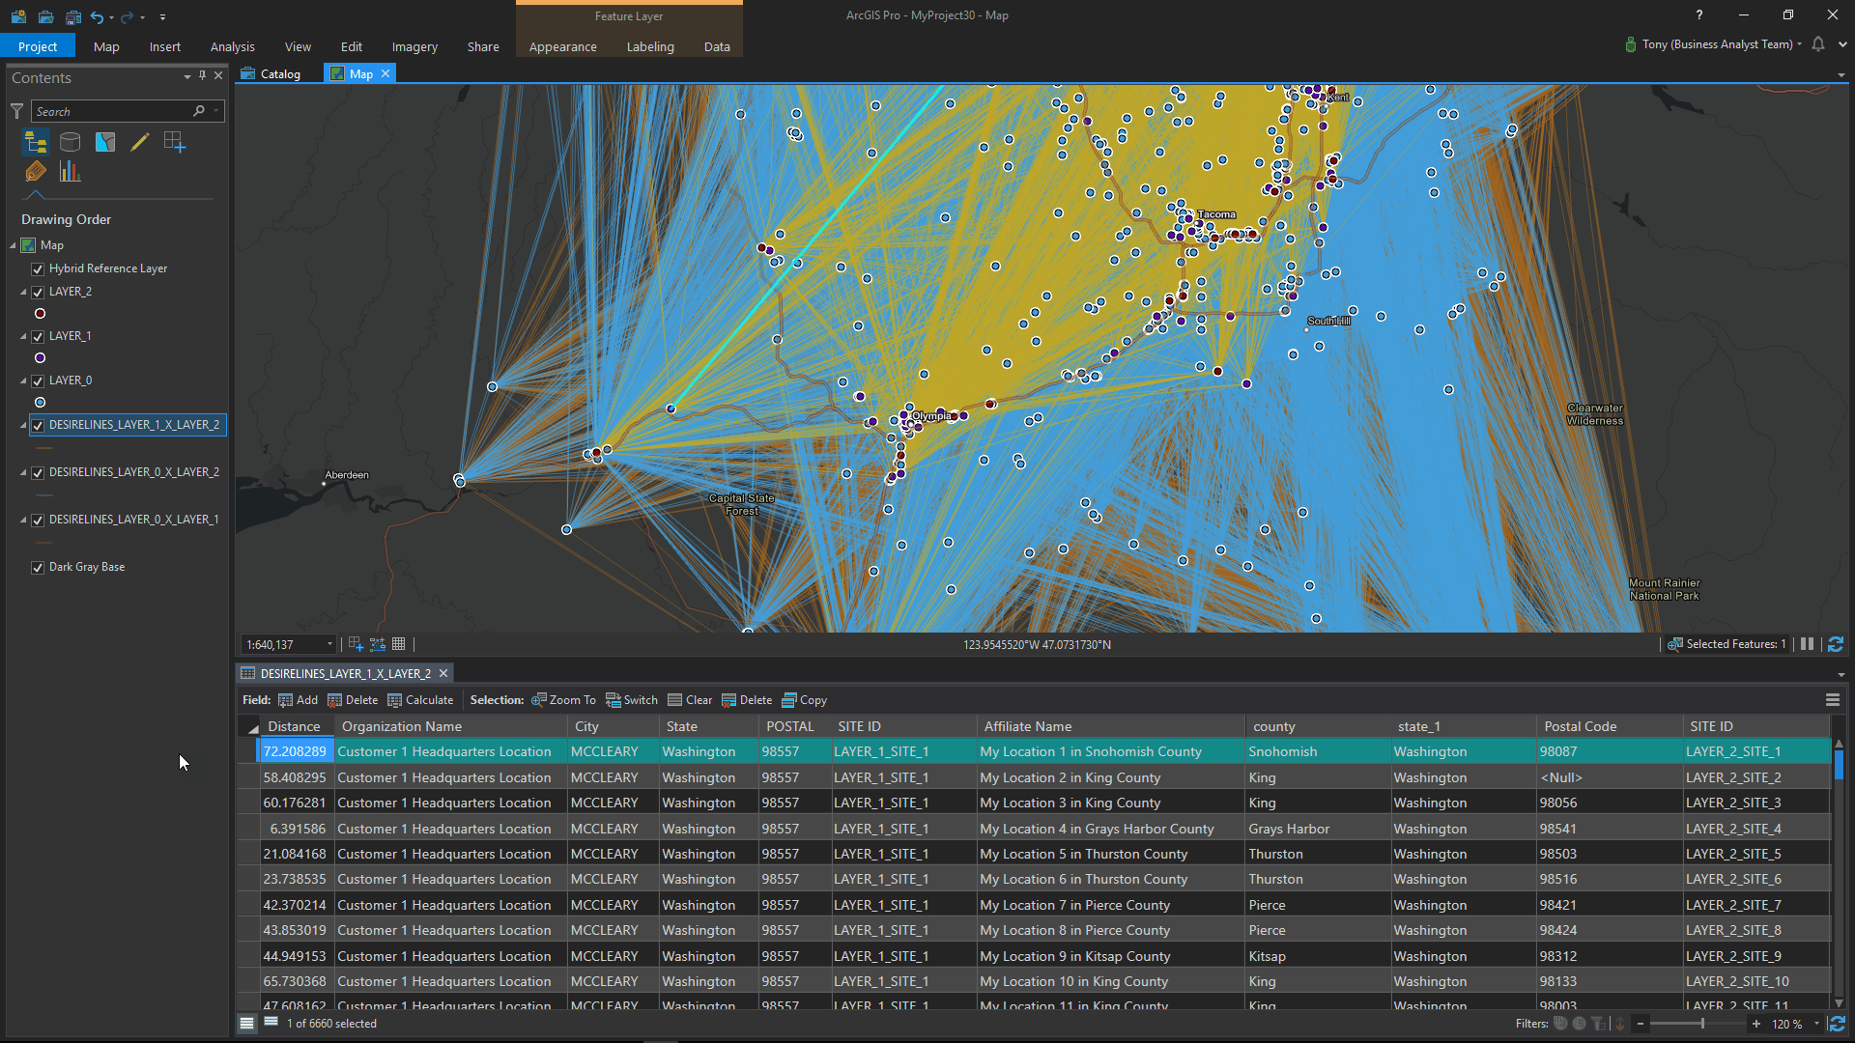Screen dimensions: 1855x1043
Task: Select List By Data Source icon
Action: 71,142
